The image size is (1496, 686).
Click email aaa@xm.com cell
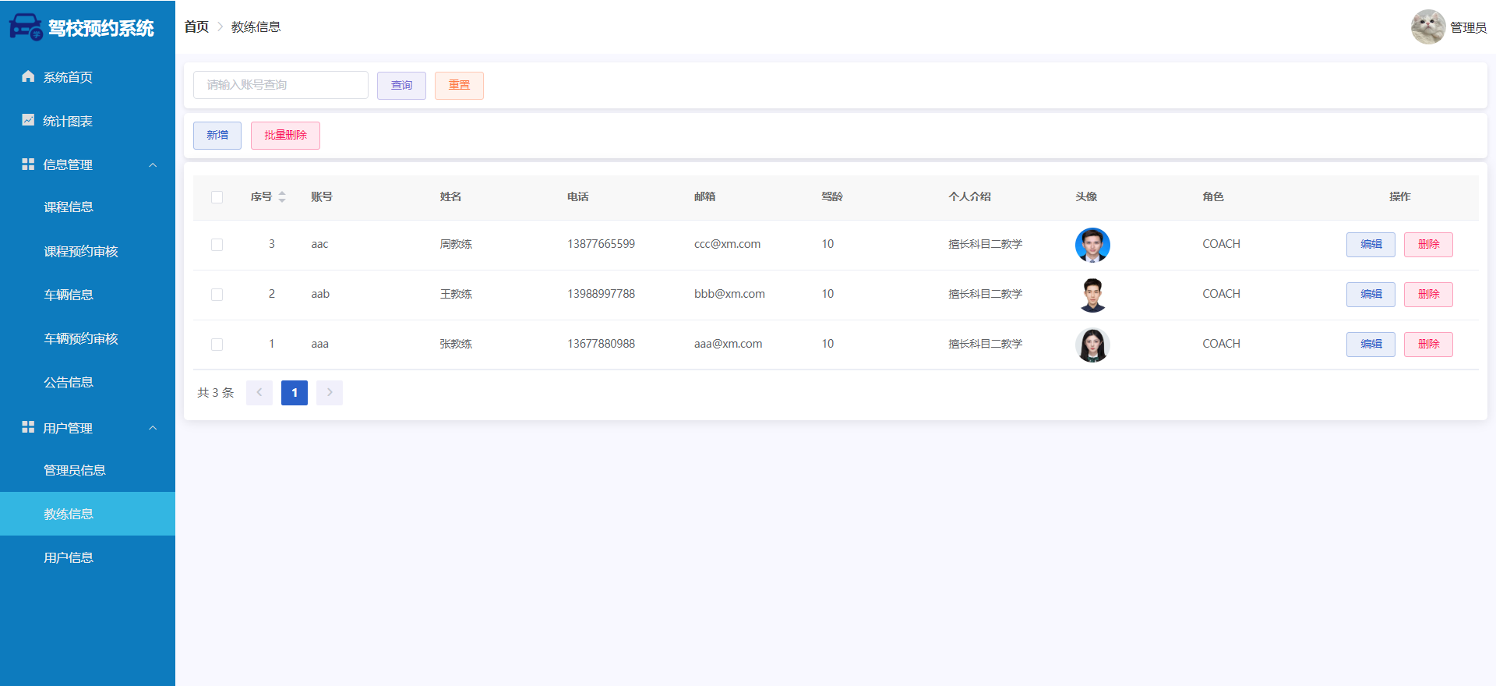tap(728, 344)
